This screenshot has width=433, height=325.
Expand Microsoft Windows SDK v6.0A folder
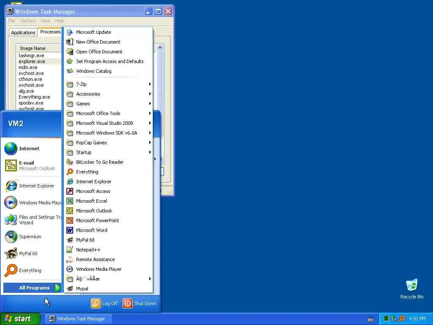108,133
